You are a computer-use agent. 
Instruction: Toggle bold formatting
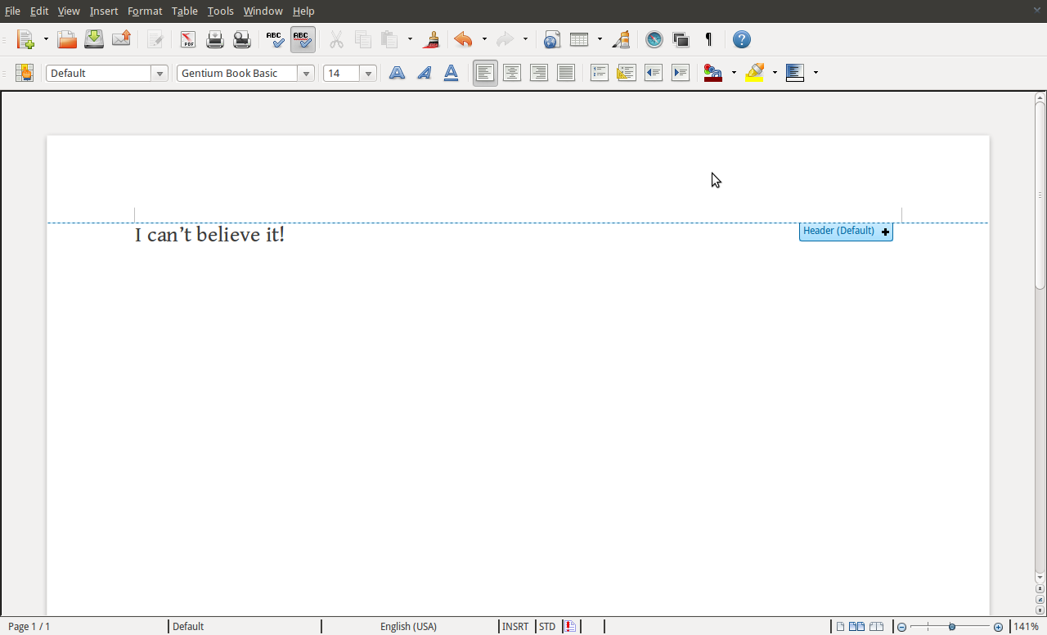(397, 73)
